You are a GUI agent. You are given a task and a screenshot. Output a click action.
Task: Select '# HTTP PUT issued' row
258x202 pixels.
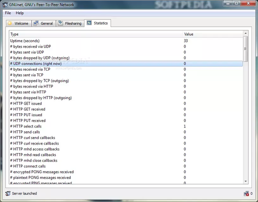[126, 115]
